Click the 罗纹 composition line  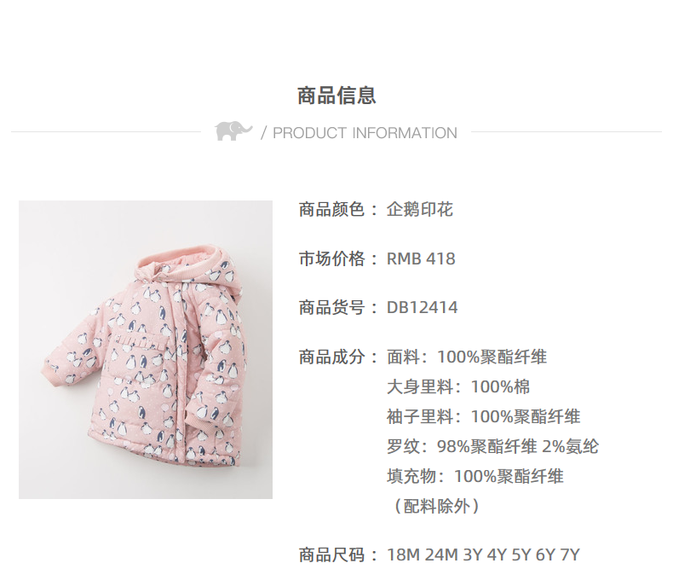click(x=492, y=446)
